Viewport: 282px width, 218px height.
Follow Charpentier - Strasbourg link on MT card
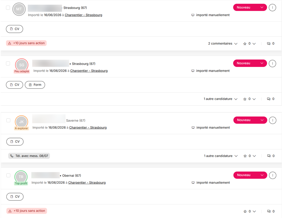click(x=83, y=15)
